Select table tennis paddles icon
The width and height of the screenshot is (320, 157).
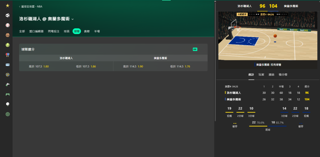click(7, 55)
